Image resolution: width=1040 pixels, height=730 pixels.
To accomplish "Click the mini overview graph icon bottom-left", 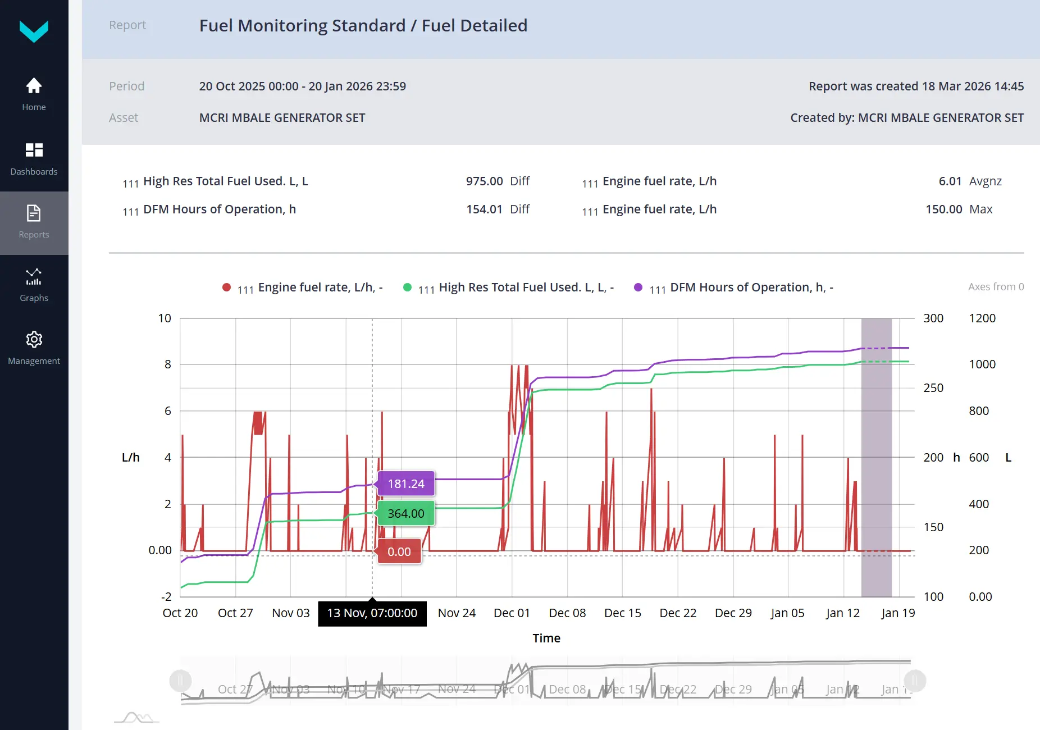I will 136,717.
